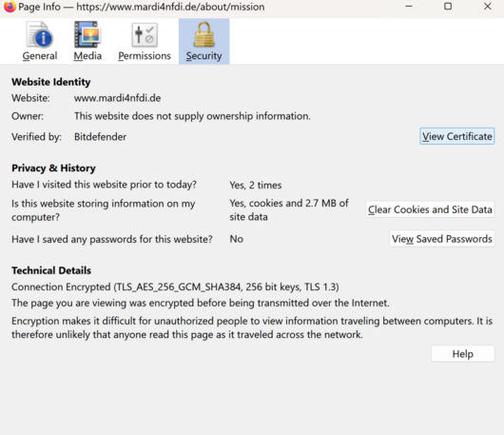
Task: Clear Cookies and Site Data
Action: click(x=430, y=209)
